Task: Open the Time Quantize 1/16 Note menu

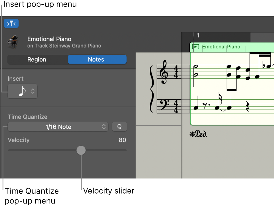Action: [x=58, y=127]
